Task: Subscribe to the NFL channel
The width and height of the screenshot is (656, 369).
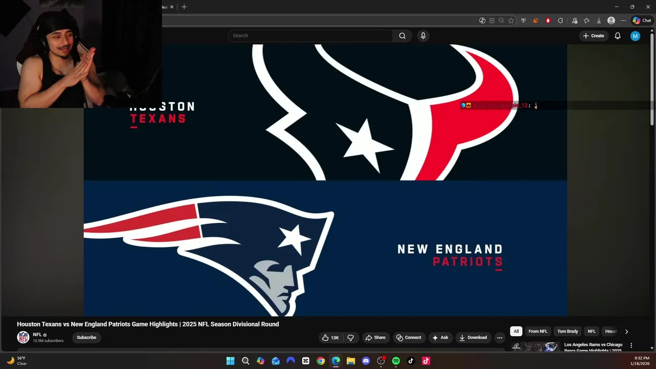Action: point(87,337)
